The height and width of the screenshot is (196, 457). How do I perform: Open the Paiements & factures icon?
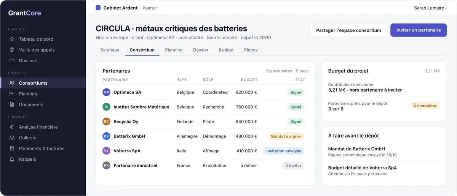(x=12, y=149)
